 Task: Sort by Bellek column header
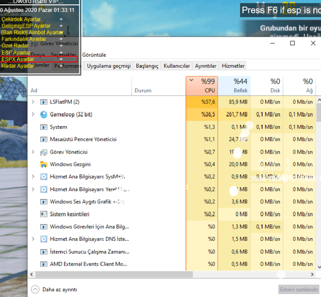(234, 86)
